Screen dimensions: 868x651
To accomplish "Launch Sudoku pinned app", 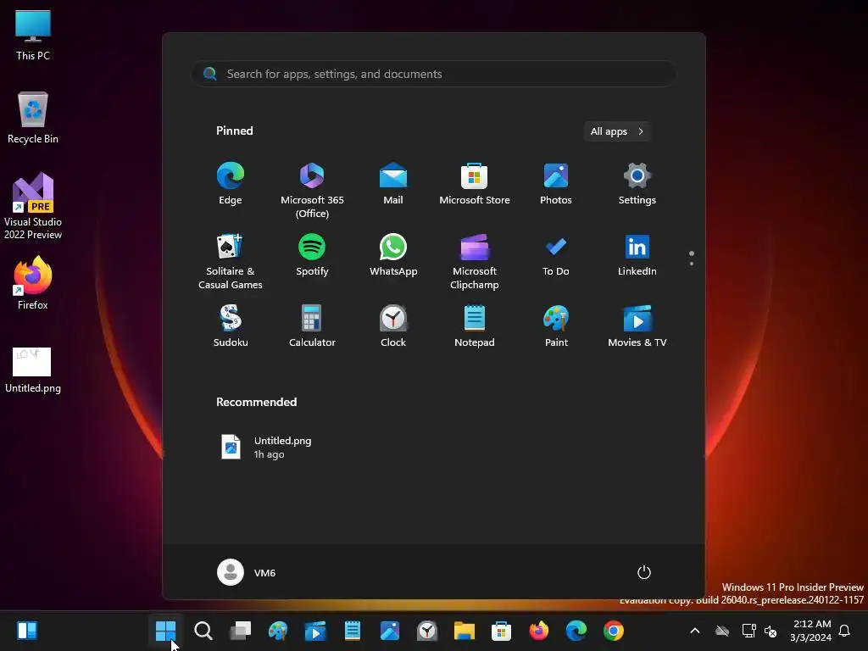I will tap(231, 326).
